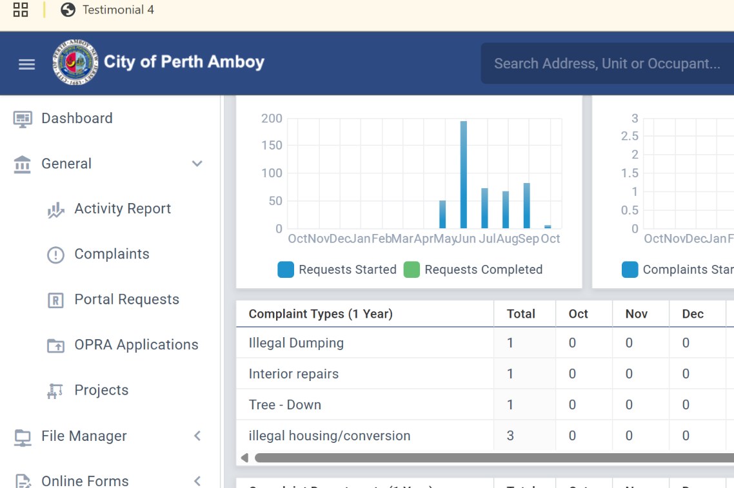Select Online Forms in the sidebar
The image size is (734, 488).
tap(84, 481)
